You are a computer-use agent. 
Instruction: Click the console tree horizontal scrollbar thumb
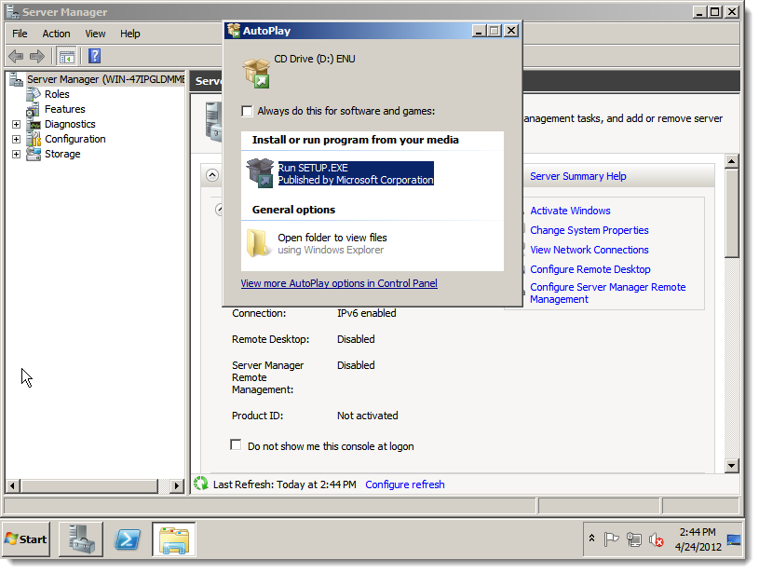[89, 485]
